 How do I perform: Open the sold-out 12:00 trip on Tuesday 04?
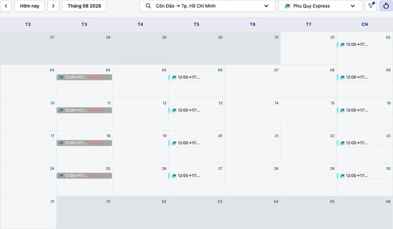(84, 77)
